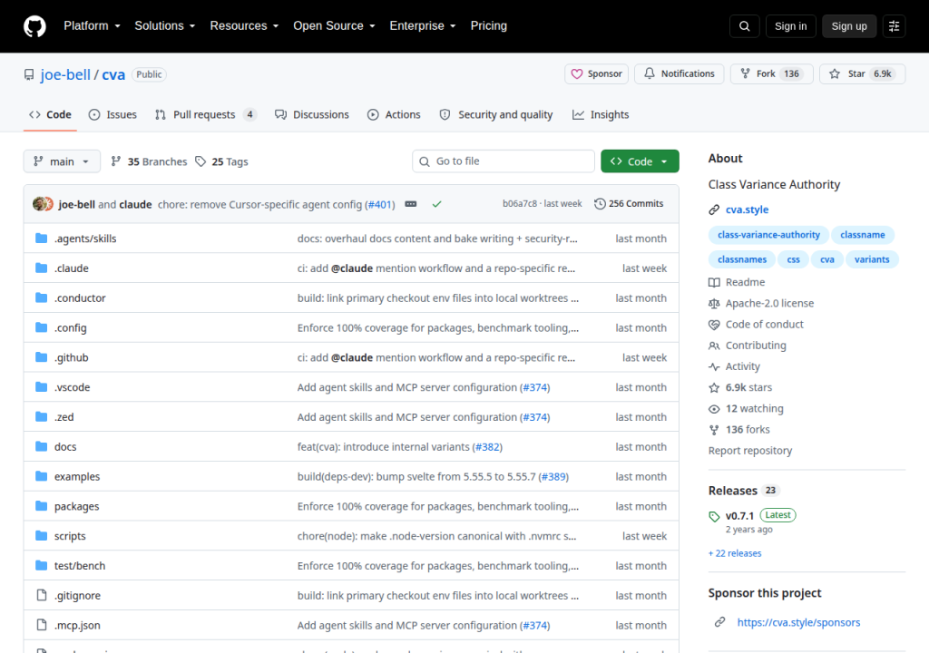This screenshot has height=653, width=929.
Task: Open the main branch selector dropdown
Action: pos(62,161)
